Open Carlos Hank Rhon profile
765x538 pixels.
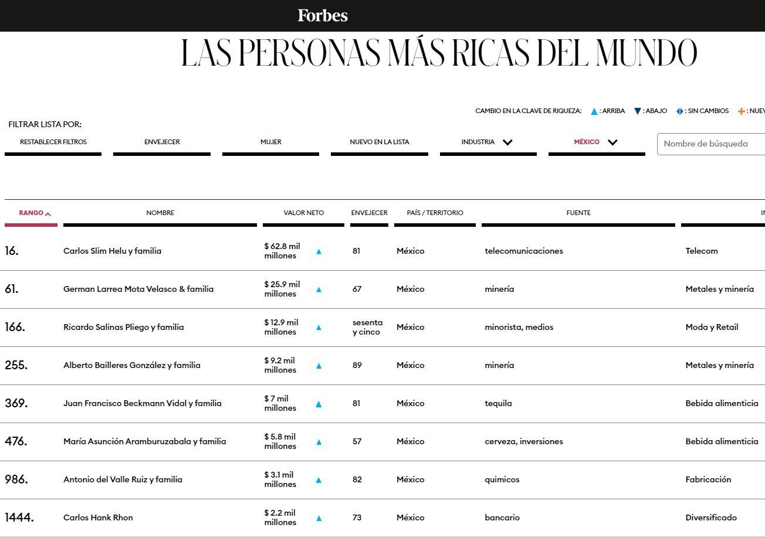(98, 517)
